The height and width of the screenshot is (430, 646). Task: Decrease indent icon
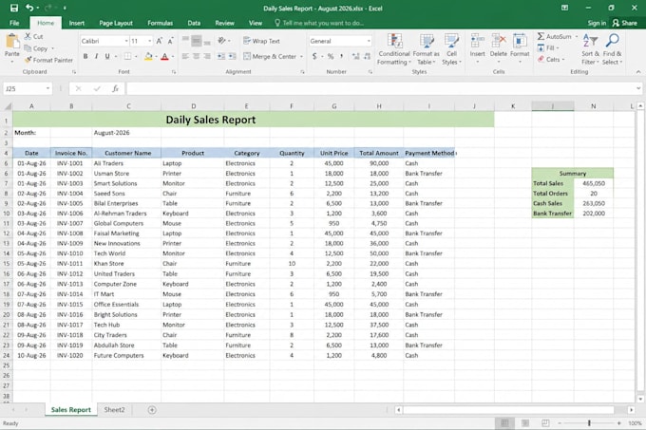point(221,56)
